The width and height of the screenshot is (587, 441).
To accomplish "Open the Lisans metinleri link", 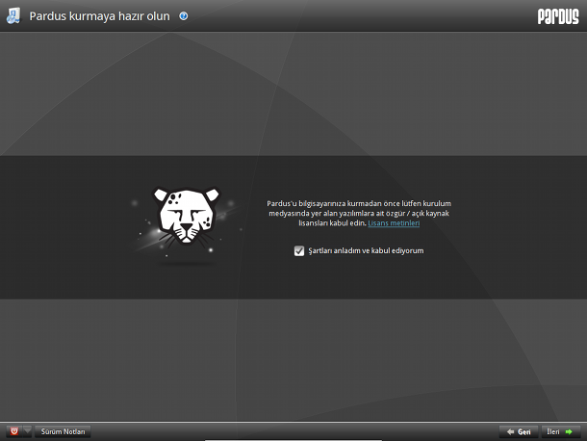I will pos(394,223).
